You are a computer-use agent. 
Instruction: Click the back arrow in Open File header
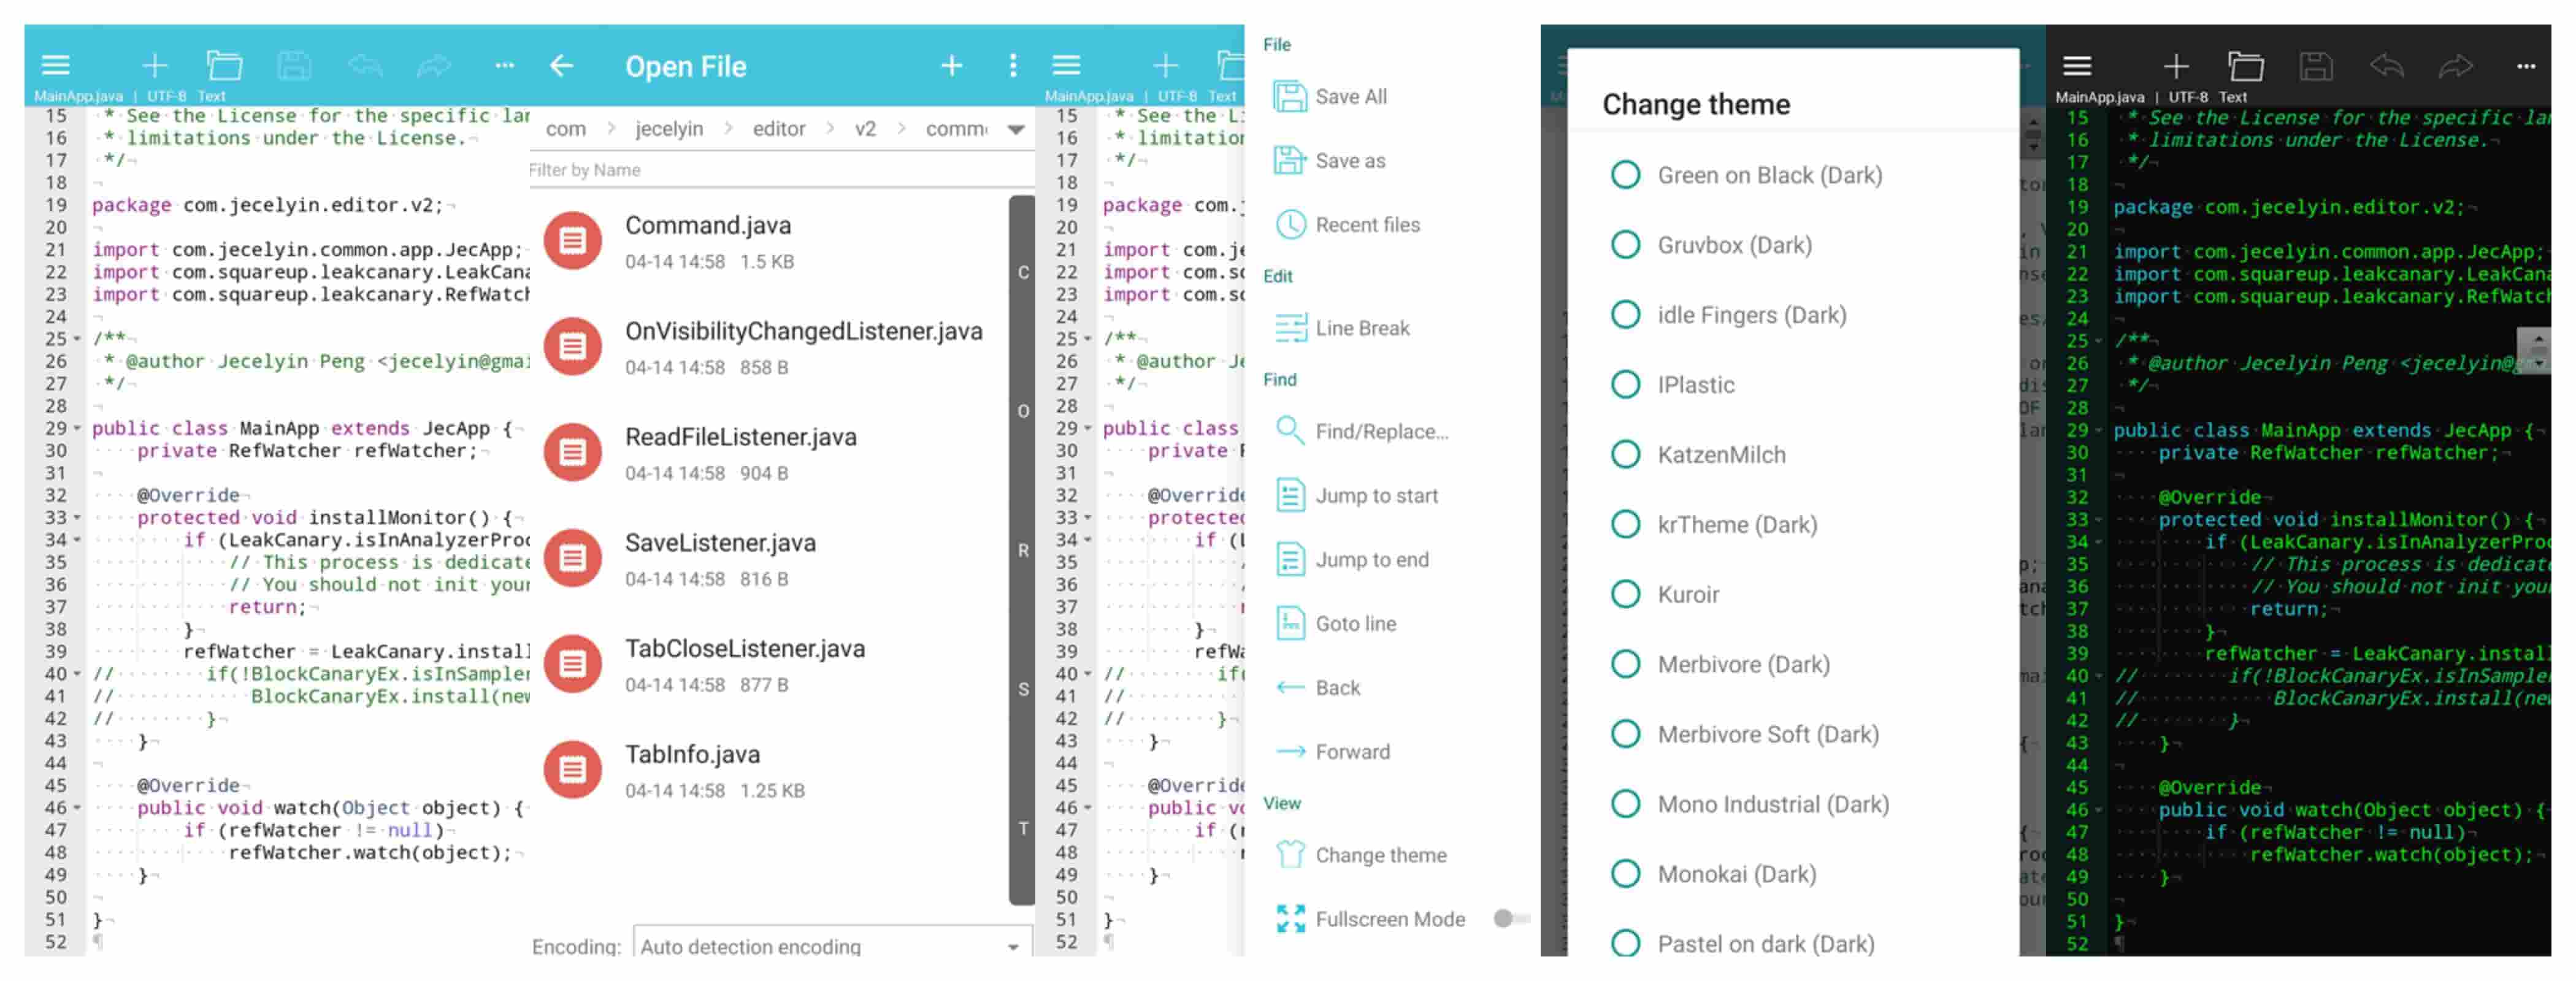561,66
